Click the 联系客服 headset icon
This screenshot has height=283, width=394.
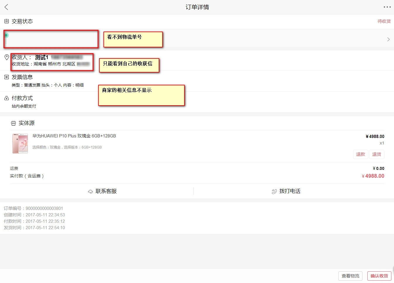coord(91,191)
